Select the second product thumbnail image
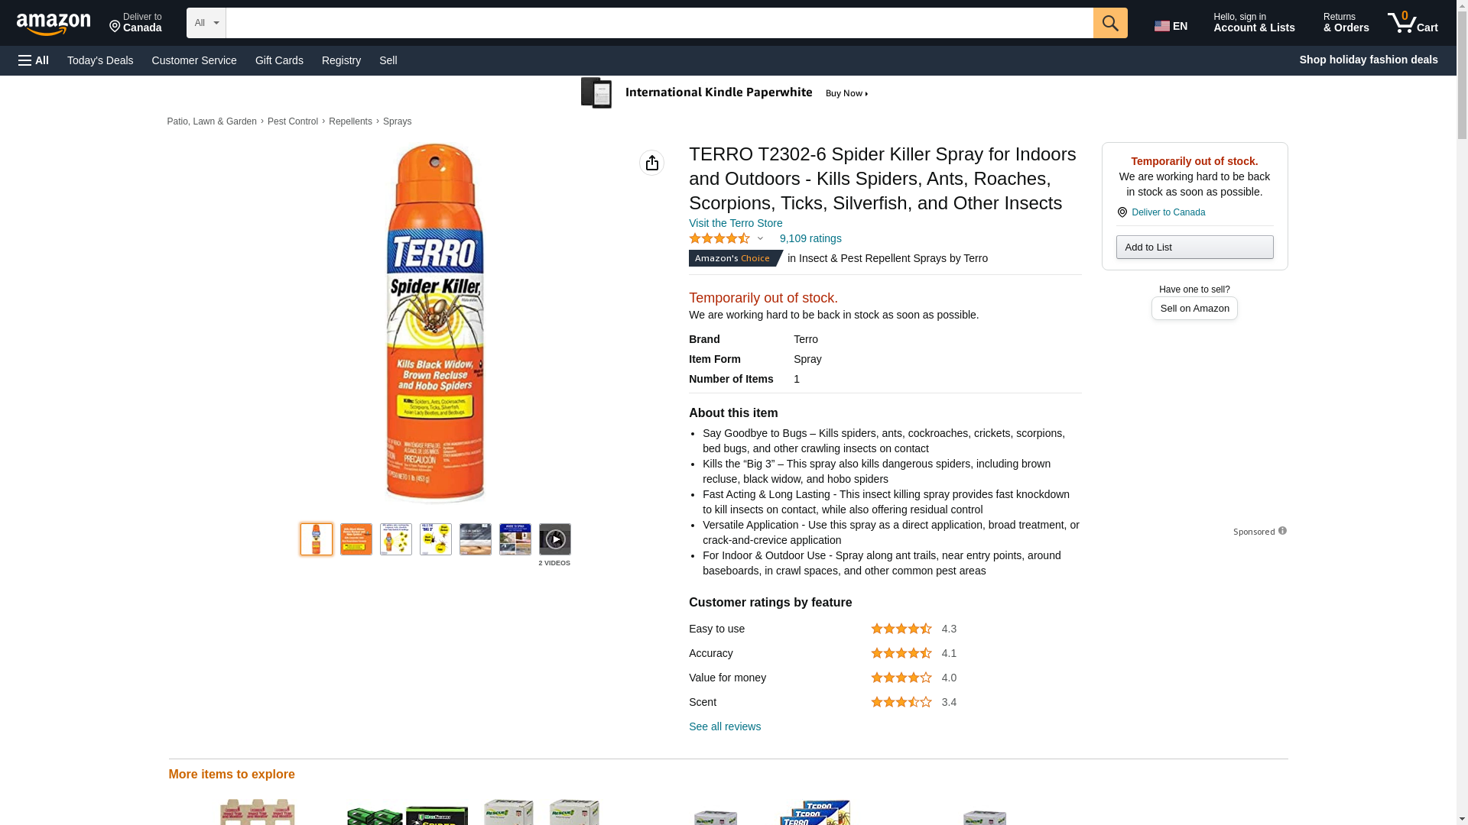The height and width of the screenshot is (825, 1468). tap(356, 539)
